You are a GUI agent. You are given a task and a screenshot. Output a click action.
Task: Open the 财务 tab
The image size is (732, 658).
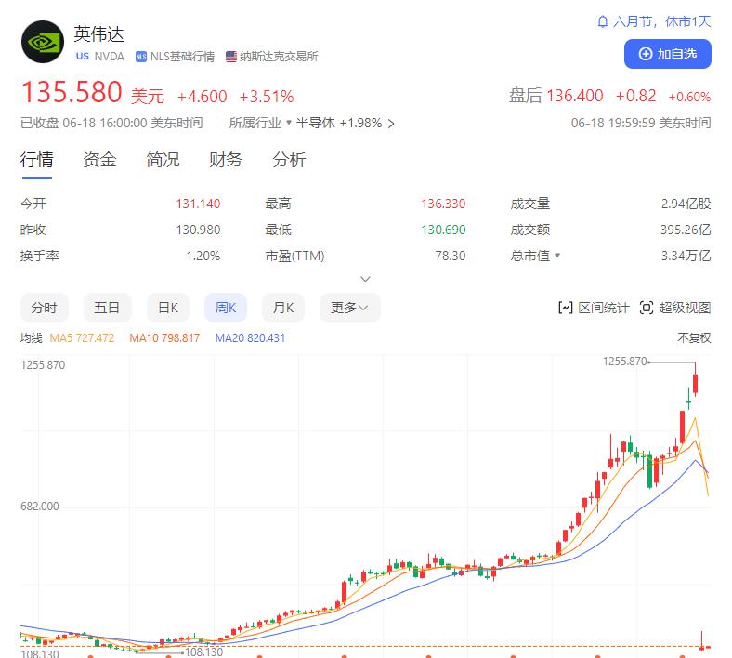(x=226, y=160)
